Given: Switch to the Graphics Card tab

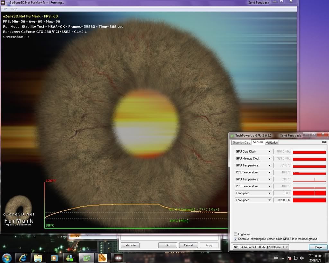Looking at the screenshot, I should pos(241,142).
